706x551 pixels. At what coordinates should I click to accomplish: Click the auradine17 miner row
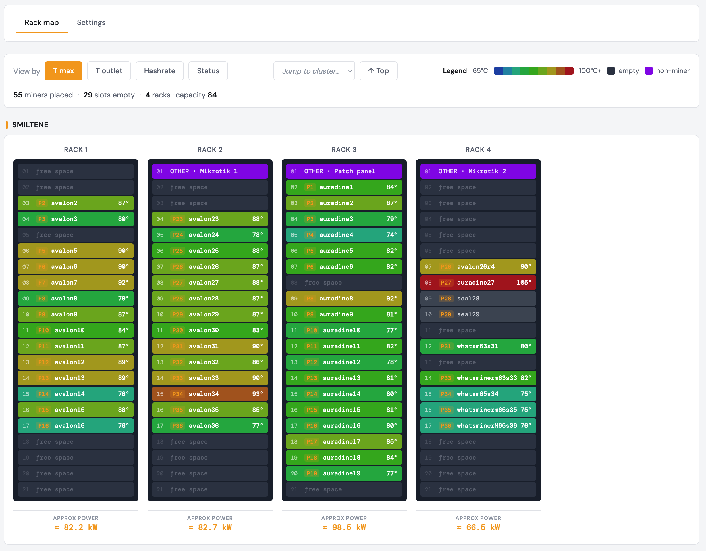coord(344,442)
